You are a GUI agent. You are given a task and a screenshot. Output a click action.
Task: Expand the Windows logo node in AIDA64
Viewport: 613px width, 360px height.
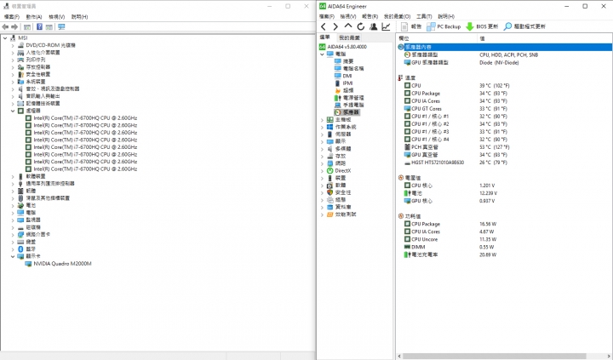pyautogui.click(x=322, y=127)
